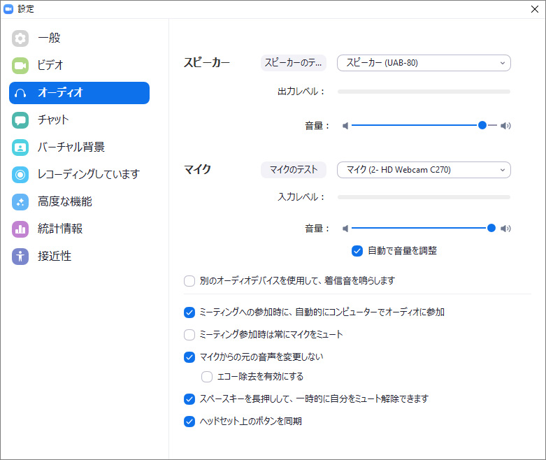Screen dimensions: 546x460
Task: Click the Chat (チャット) bubble icon
Action: point(20,120)
